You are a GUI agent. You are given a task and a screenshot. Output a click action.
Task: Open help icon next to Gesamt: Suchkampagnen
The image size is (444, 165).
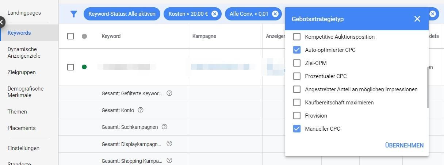click(164, 127)
